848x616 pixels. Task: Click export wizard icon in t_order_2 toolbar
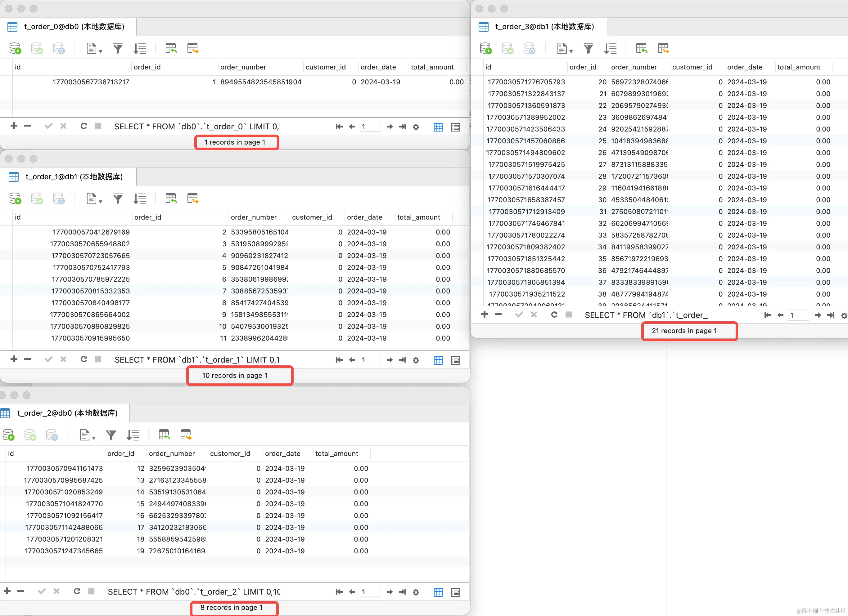[x=186, y=435]
